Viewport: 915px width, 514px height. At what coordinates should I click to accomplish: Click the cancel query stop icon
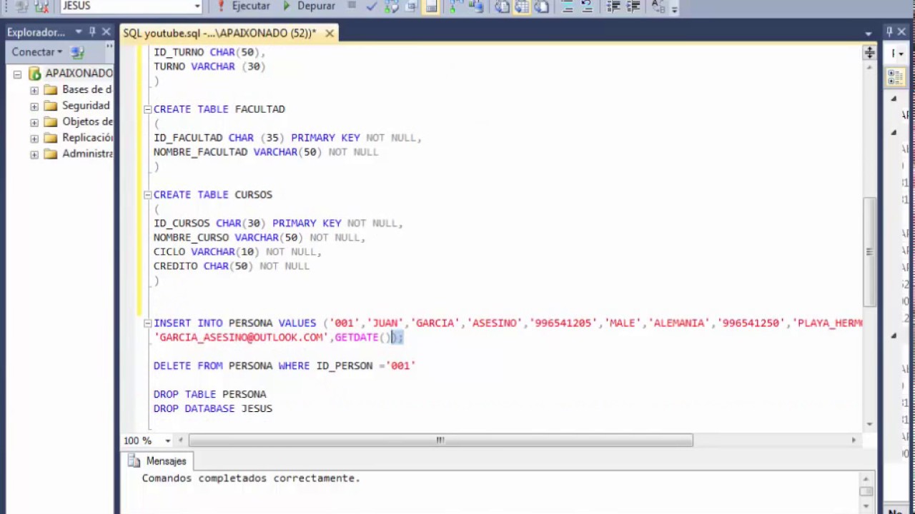(351, 6)
